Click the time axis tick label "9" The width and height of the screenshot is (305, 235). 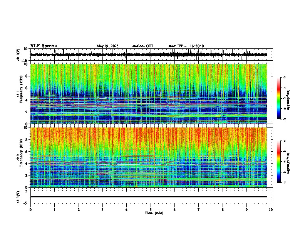click(x=246, y=210)
